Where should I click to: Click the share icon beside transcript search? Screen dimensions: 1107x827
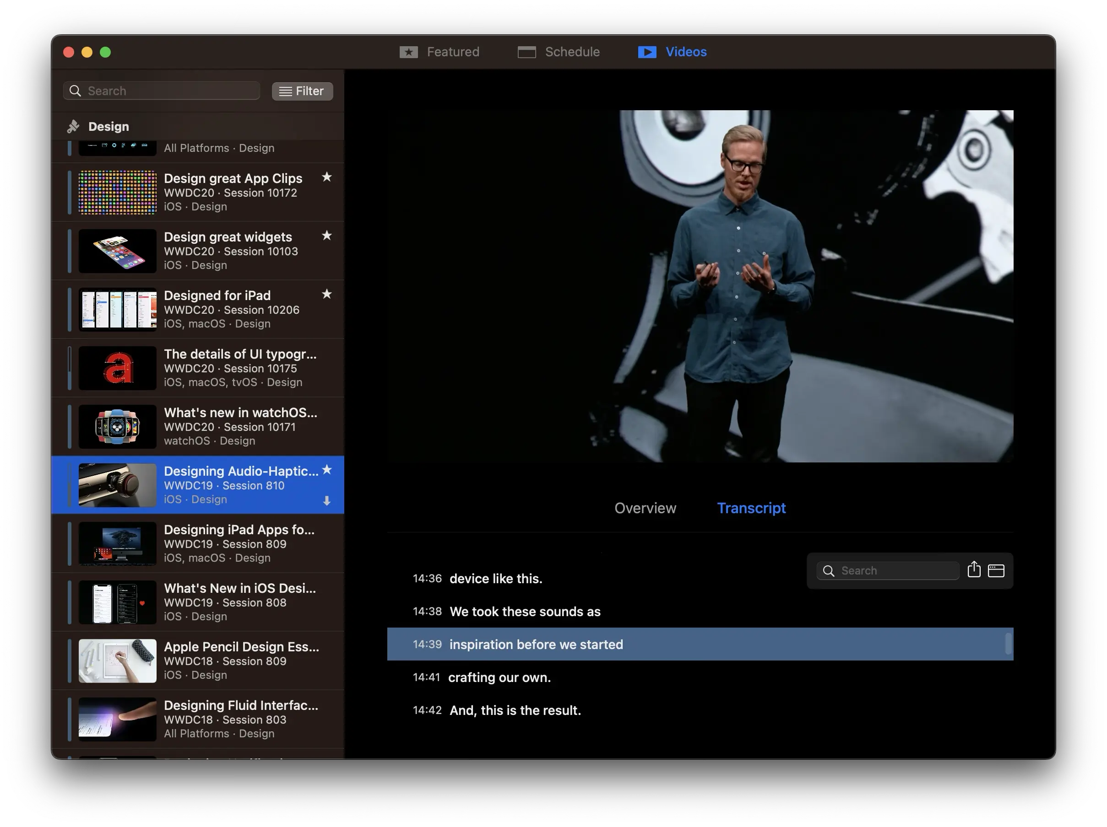[973, 569]
